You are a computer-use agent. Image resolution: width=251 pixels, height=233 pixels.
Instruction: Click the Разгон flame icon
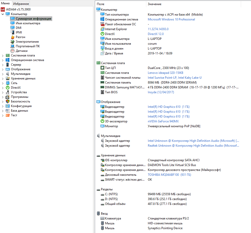(12, 37)
